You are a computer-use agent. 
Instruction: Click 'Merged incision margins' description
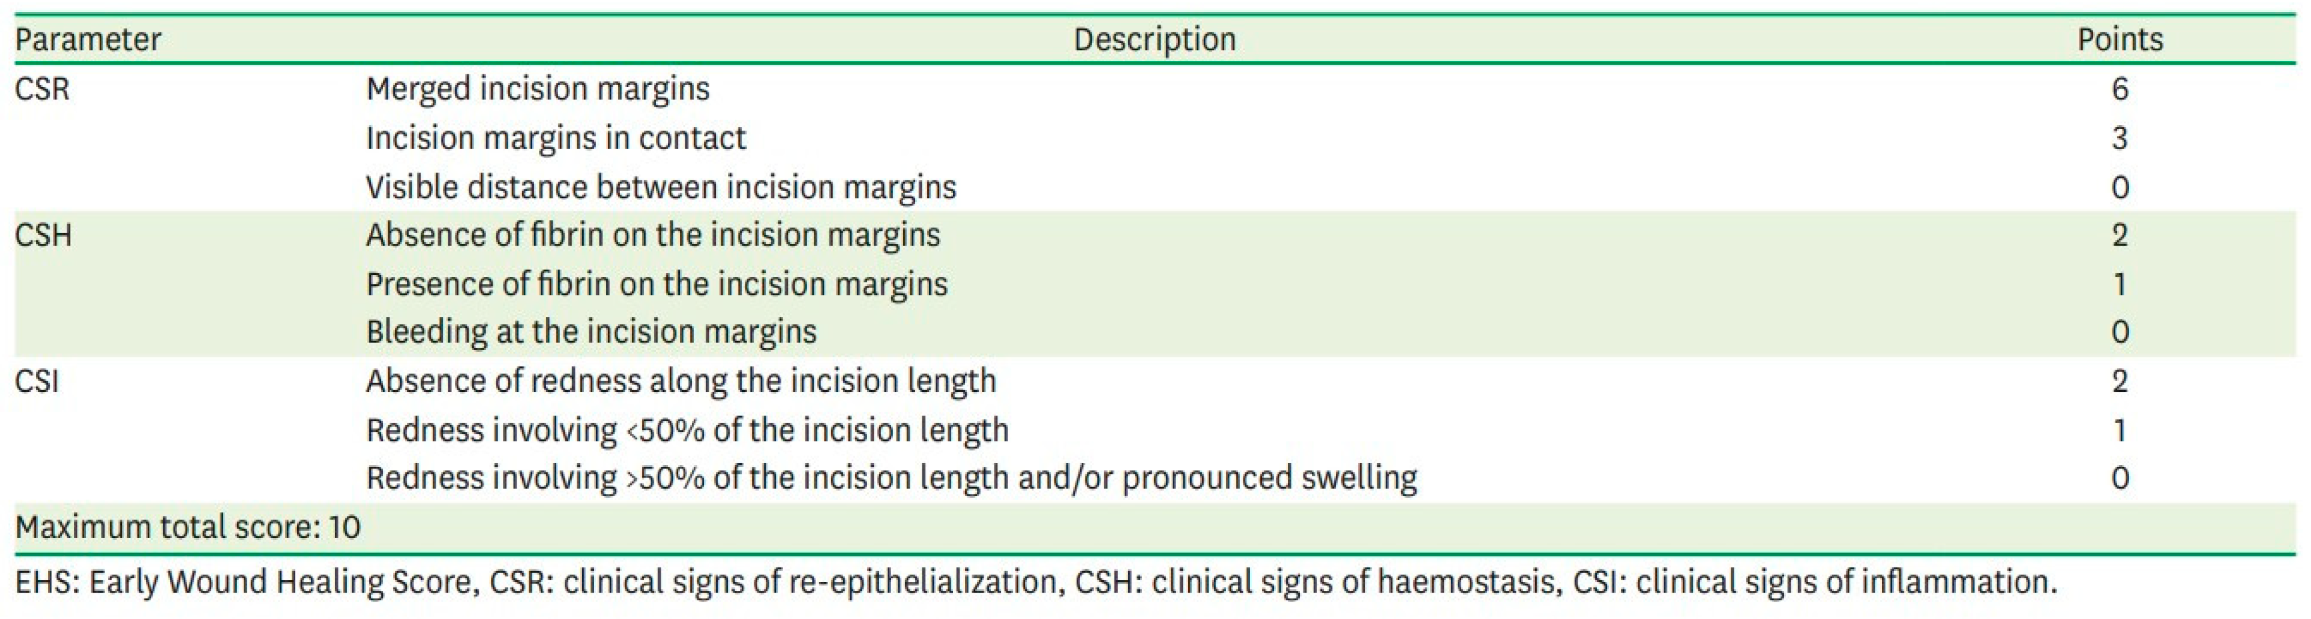pyautogui.click(x=537, y=89)
